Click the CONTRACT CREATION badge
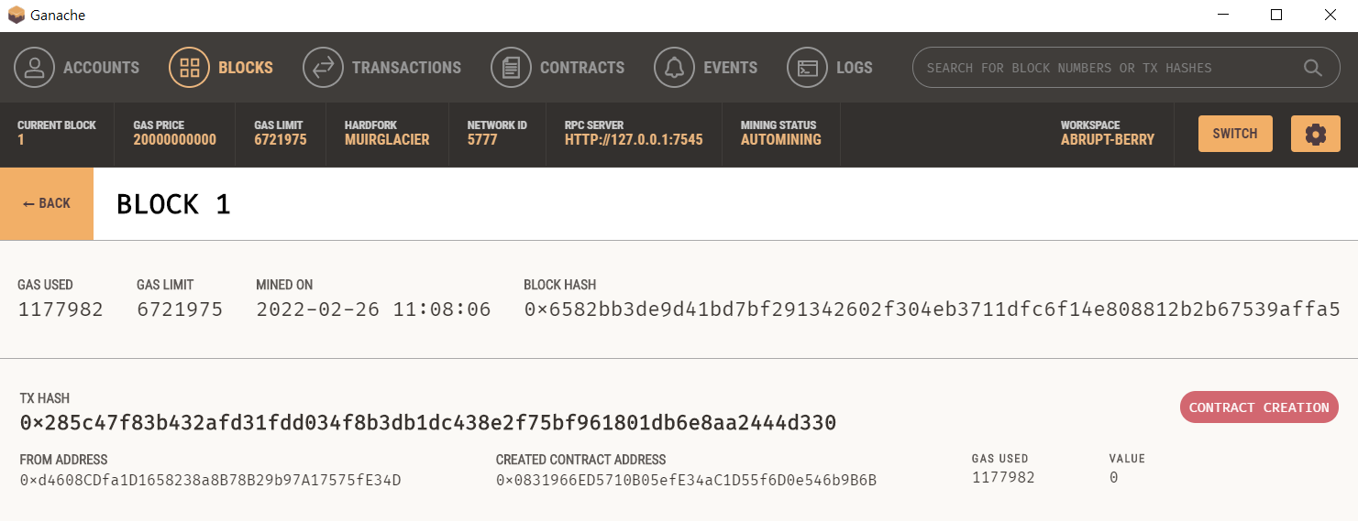This screenshot has height=521, width=1358. (x=1259, y=407)
